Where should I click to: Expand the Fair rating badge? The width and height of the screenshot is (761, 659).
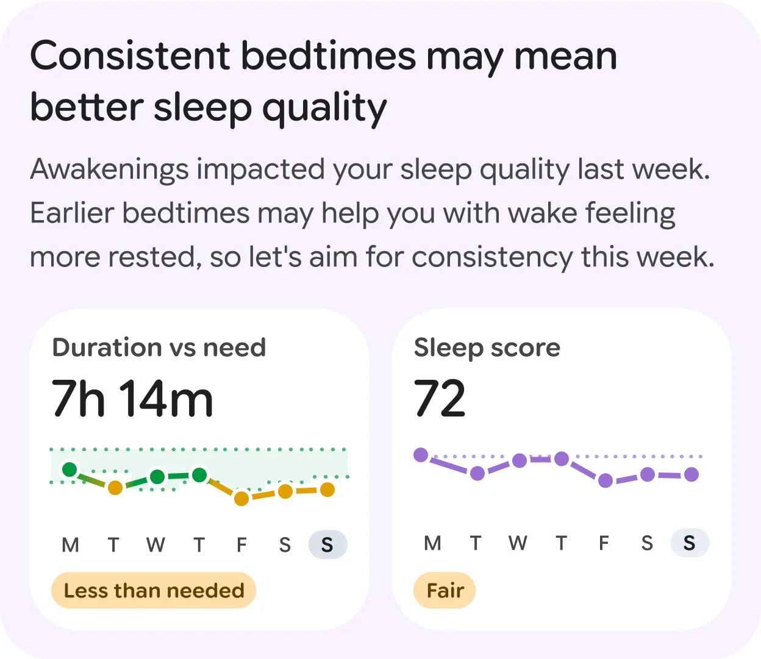[445, 590]
